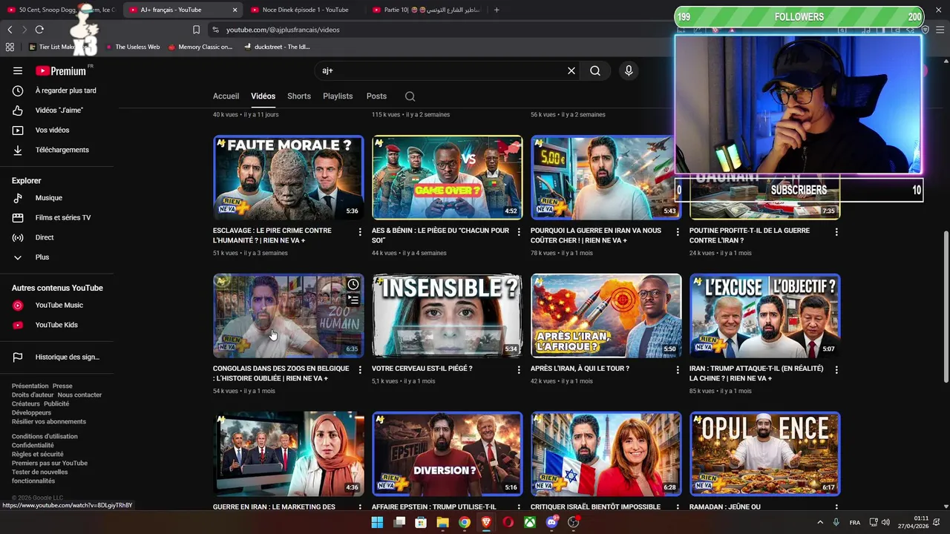Image resolution: width=950 pixels, height=534 pixels.
Task: Switch to the Noce Dinek épisode 1 browser tab
Action: 305,10
